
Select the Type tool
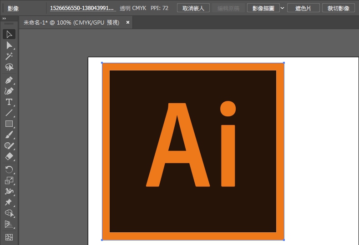[9, 102]
